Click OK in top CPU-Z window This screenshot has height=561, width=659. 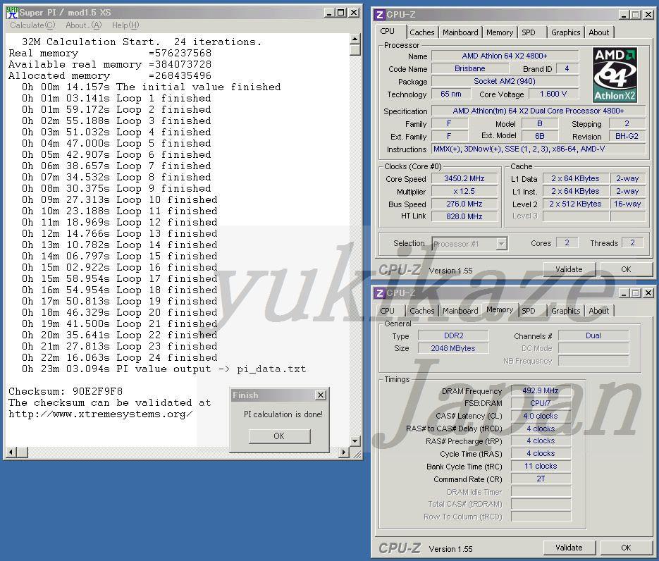coord(626,269)
